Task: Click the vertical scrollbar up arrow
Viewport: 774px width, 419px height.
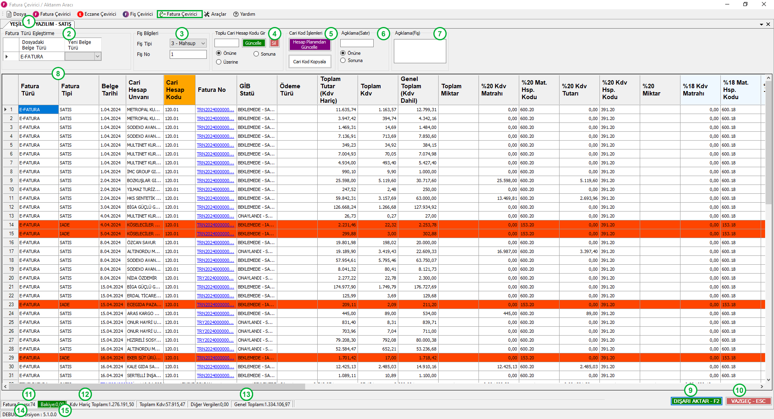Action: pos(768,78)
